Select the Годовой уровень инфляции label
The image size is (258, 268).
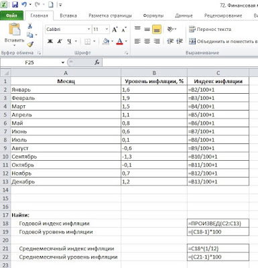56,232
